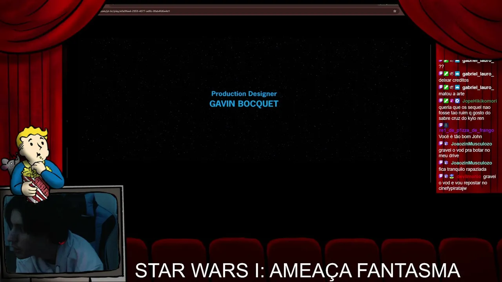Click the blue crown badge beside 'matou a arte' sender

(x=457, y=87)
